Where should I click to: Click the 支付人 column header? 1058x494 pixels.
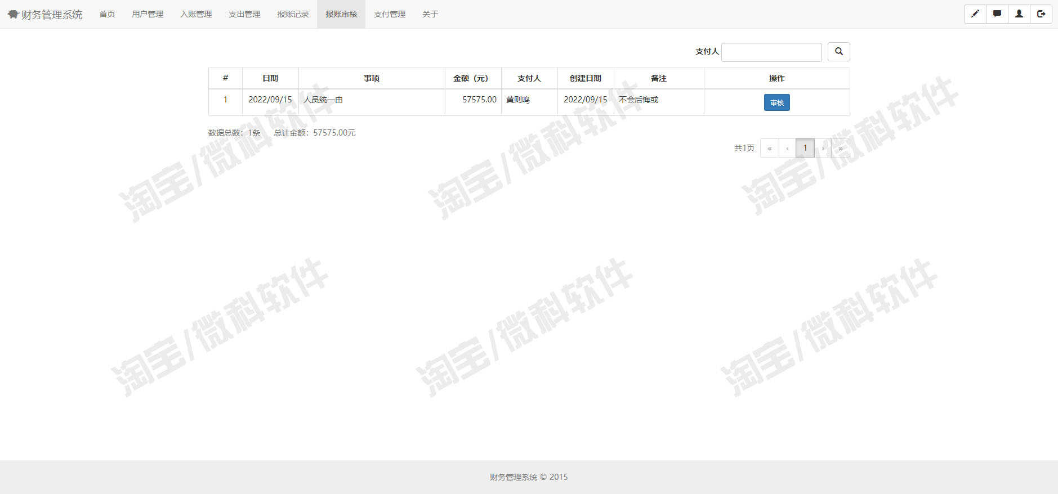(529, 78)
